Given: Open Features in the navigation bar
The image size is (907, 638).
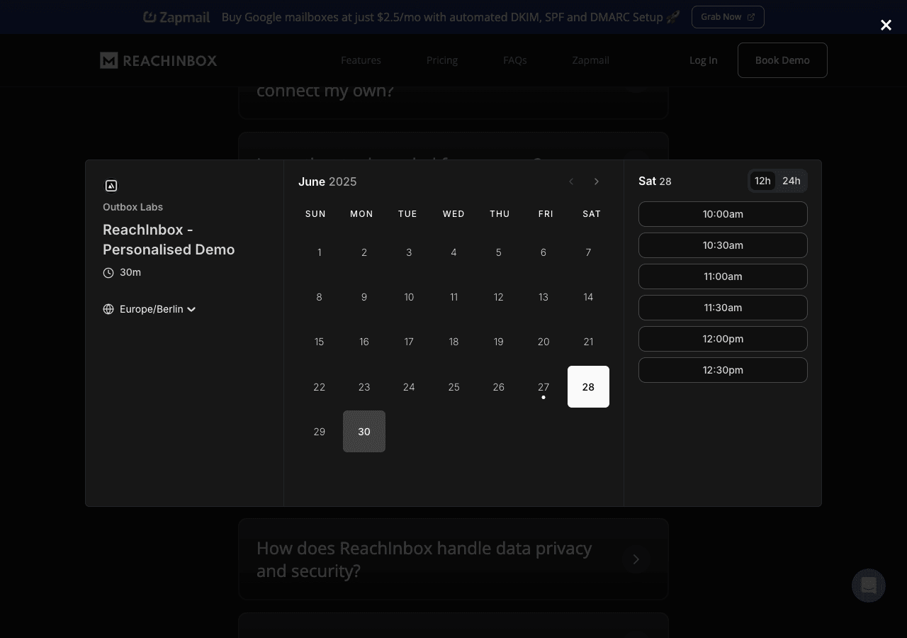Looking at the screenshot, I should [361, 60].
